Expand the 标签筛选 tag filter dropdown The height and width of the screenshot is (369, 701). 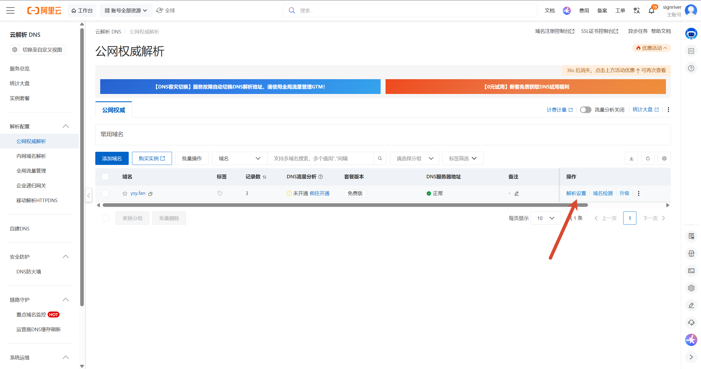pos(463,158)
